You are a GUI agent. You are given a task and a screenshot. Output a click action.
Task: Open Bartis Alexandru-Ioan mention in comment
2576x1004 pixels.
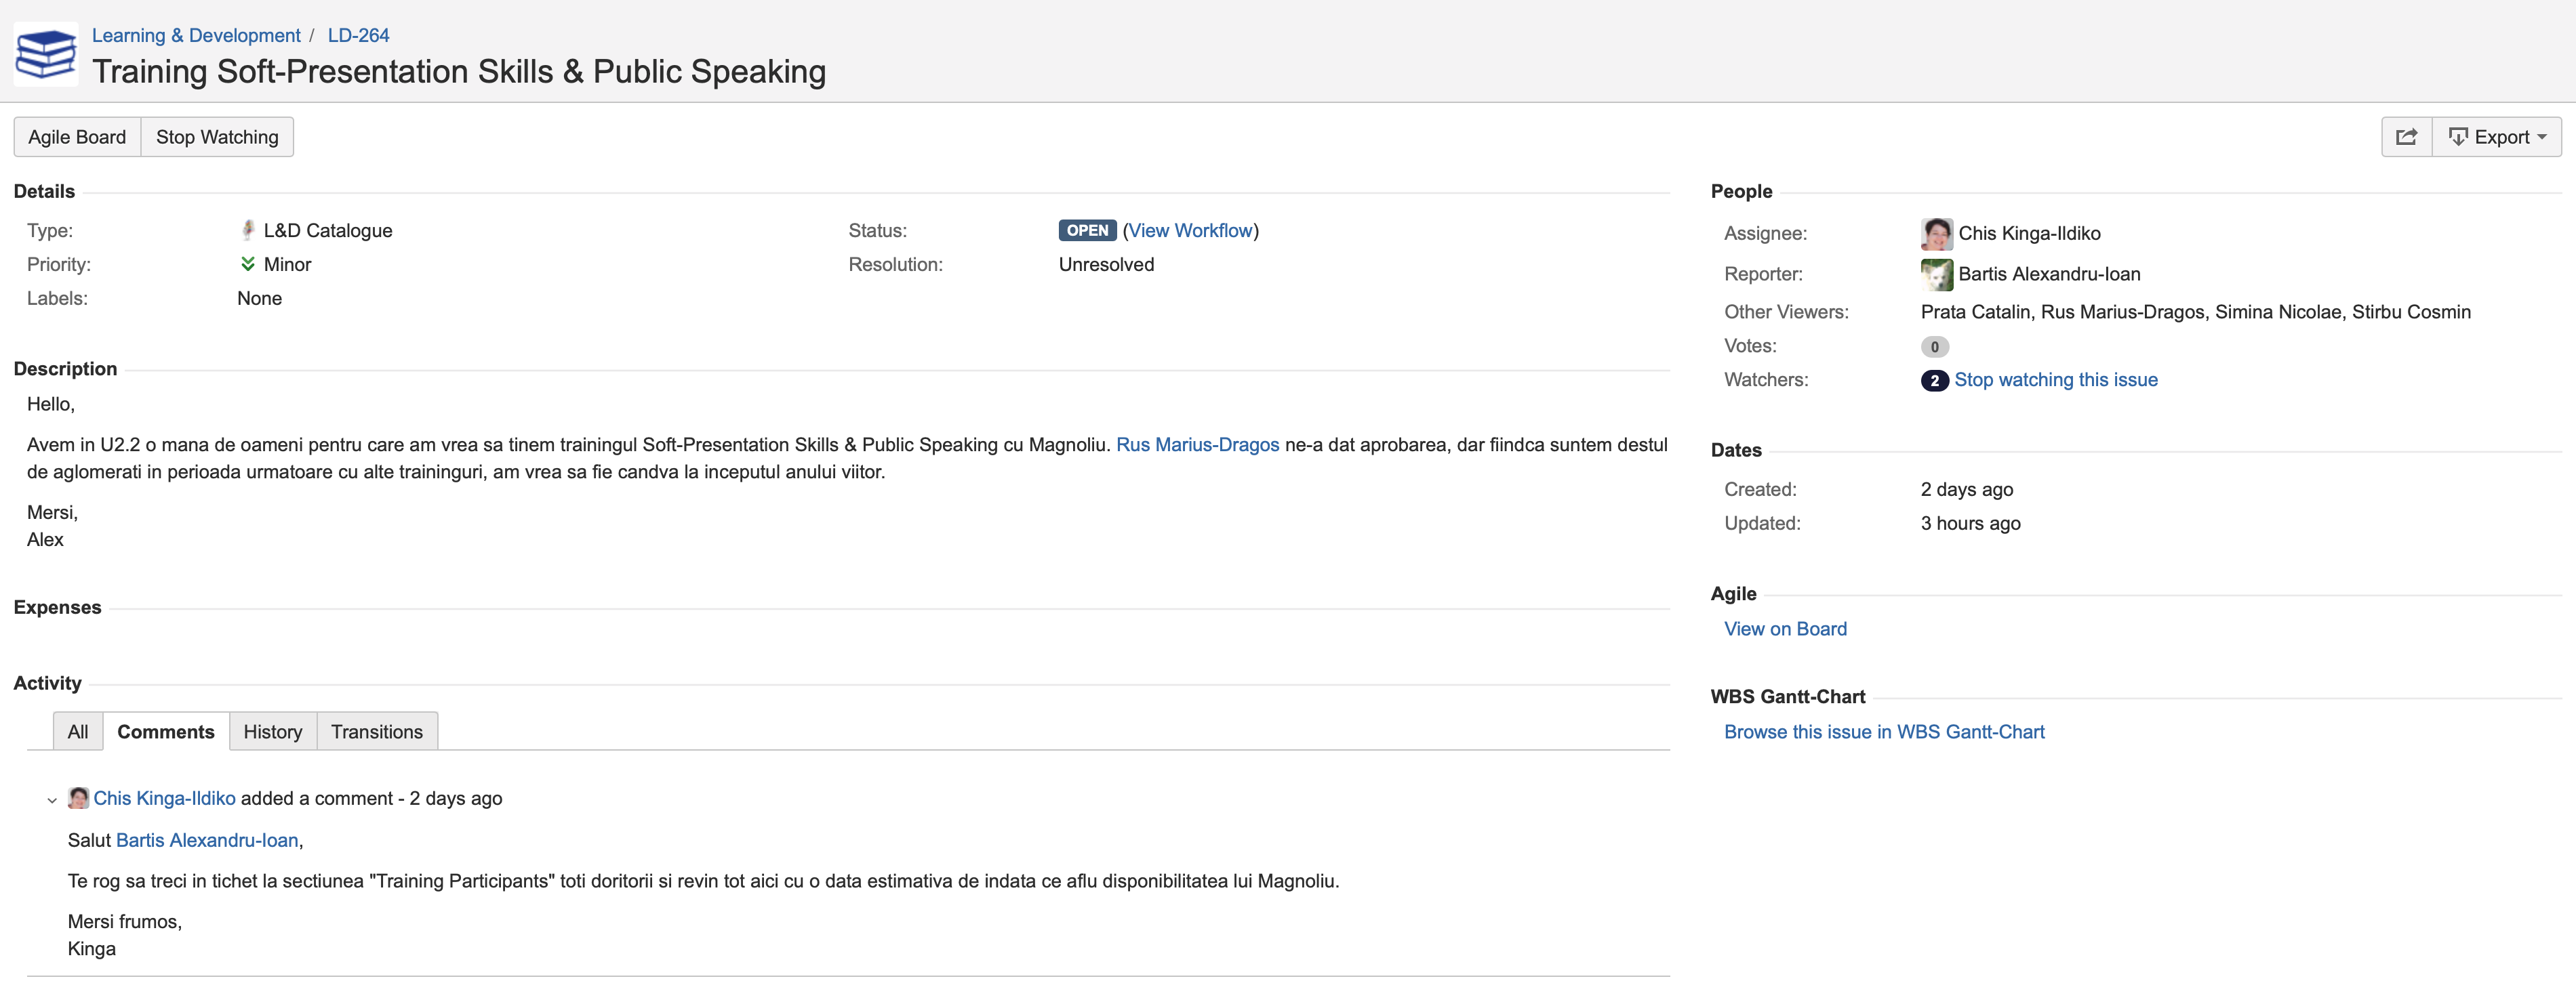207,840
